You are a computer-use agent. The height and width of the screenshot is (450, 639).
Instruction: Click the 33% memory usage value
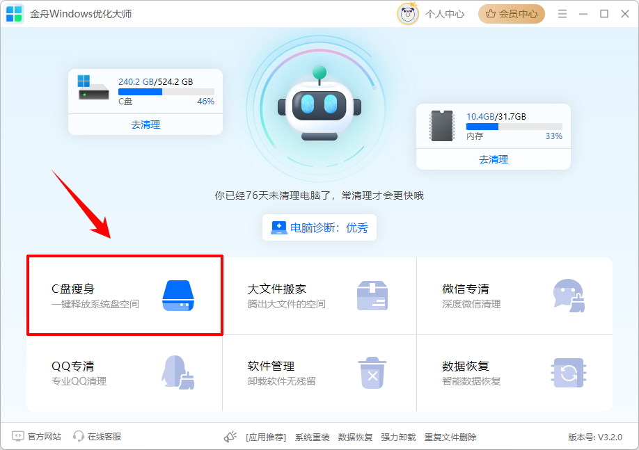click(x=554, y=136)
